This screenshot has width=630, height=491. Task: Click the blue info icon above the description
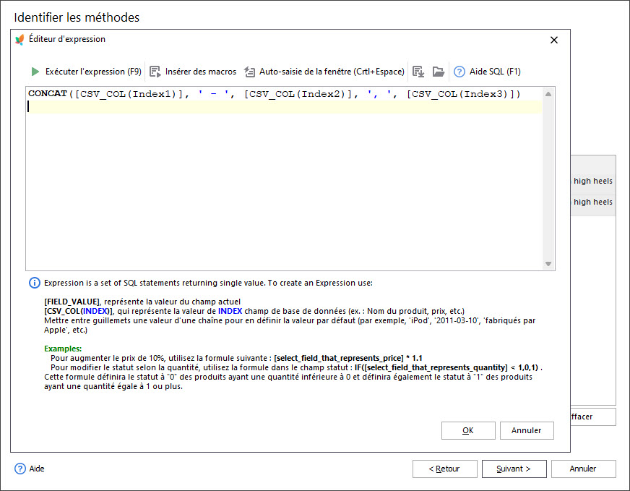pos(34,283)
